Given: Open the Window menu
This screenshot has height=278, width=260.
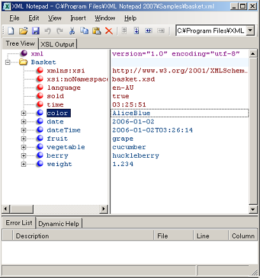Looking at the screenshot, I should [x=105, y=18].
